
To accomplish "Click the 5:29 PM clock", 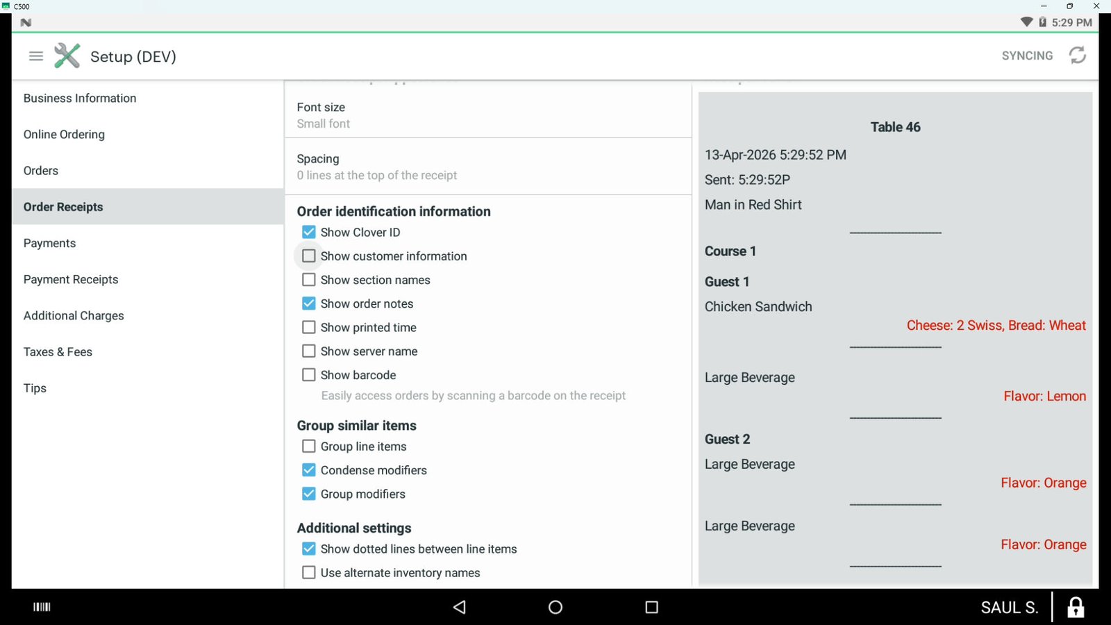I will (1071, 22).
